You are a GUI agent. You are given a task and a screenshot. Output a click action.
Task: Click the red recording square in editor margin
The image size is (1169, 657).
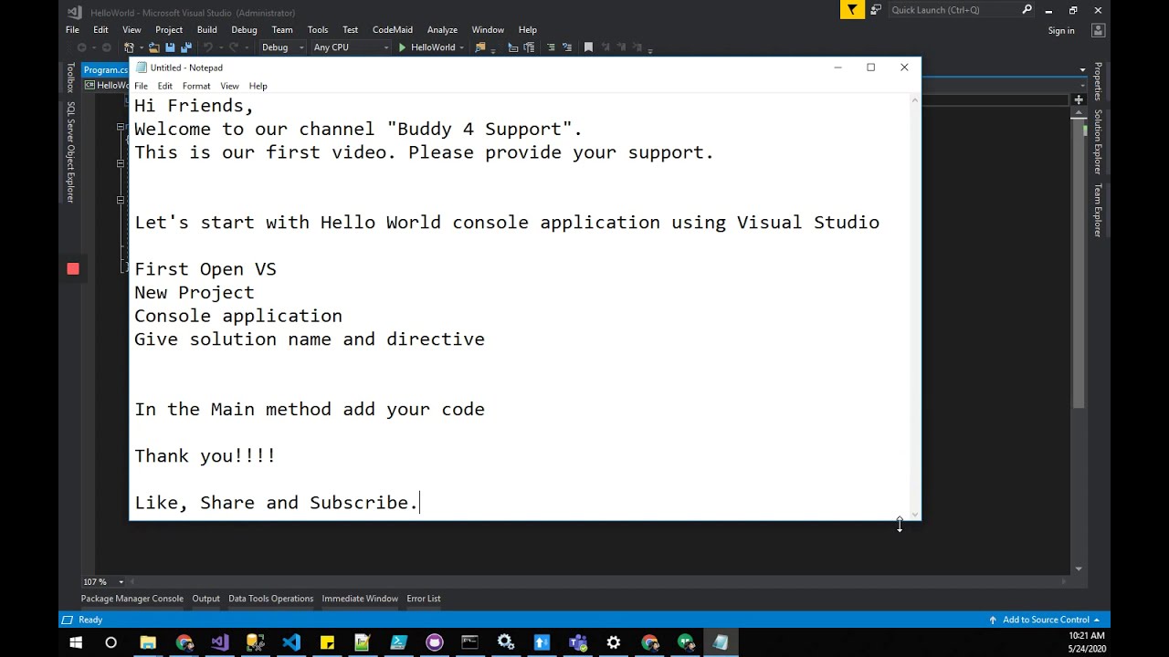(x=73, y=268)
